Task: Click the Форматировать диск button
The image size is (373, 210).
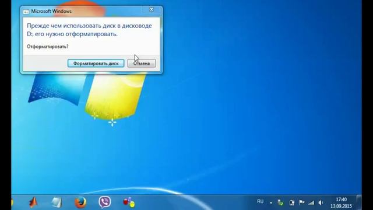Action: (x=96, y=64)
